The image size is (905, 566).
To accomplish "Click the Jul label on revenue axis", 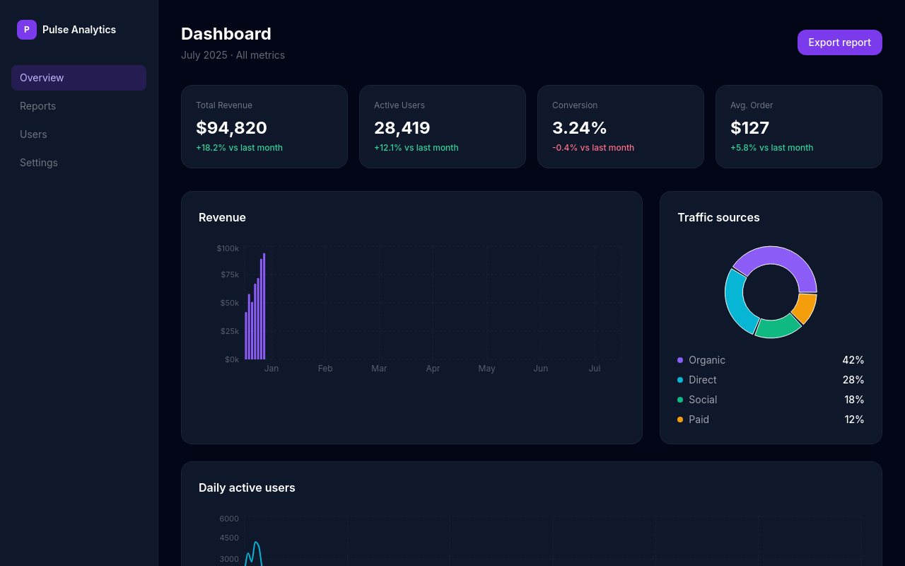I will [595, 369].
